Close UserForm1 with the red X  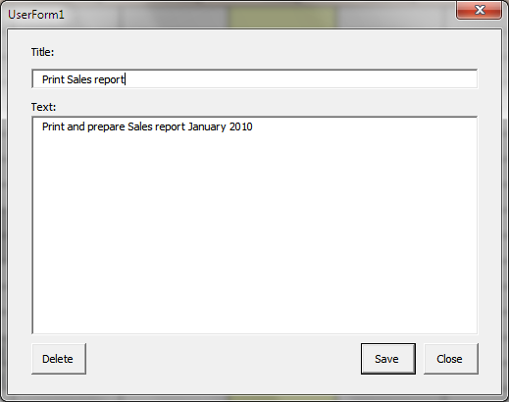[479, 10]
